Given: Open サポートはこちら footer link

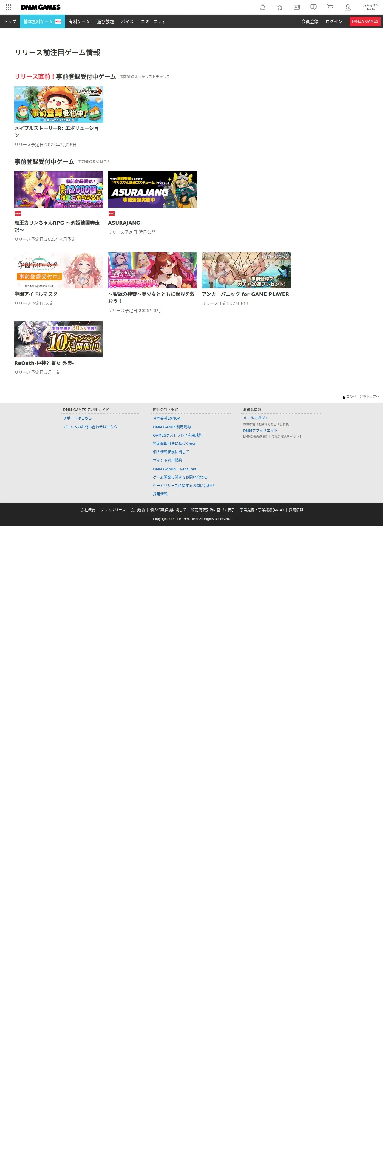Looking at the screenshot, I should pos(77,418).
